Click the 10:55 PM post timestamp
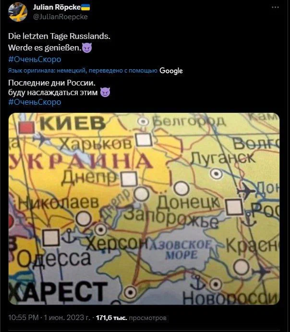Screen dimensions: 290x332 click(x=23, y=318)
